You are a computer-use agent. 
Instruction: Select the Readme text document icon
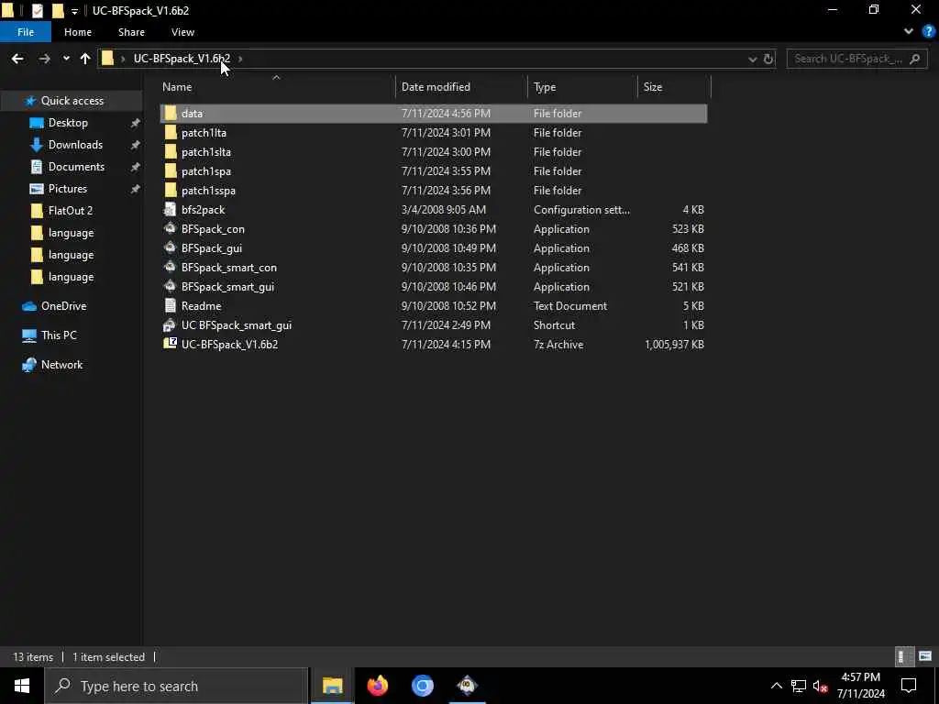[x=171, y=305]
